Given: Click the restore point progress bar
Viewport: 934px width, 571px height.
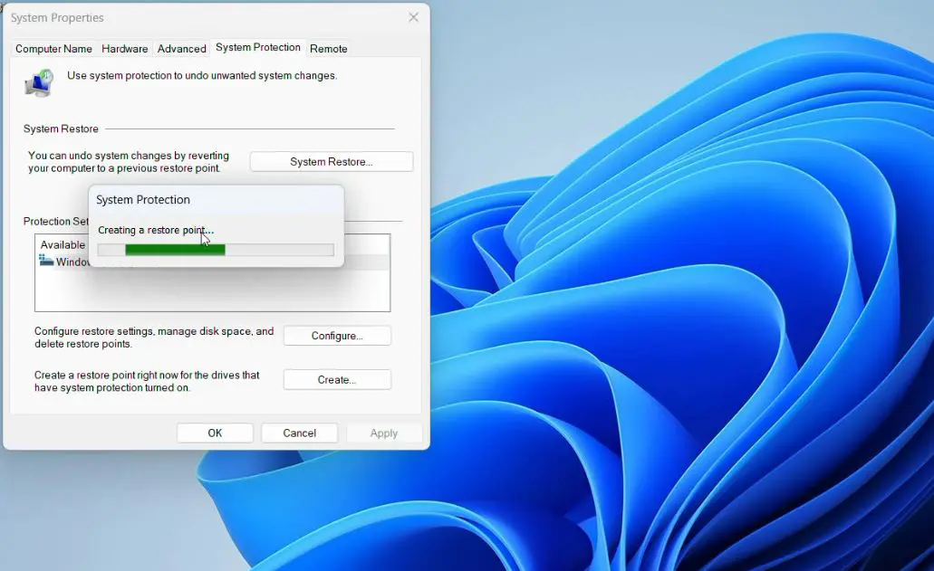Looking at the screenshot, I should (x=215, y=249).
